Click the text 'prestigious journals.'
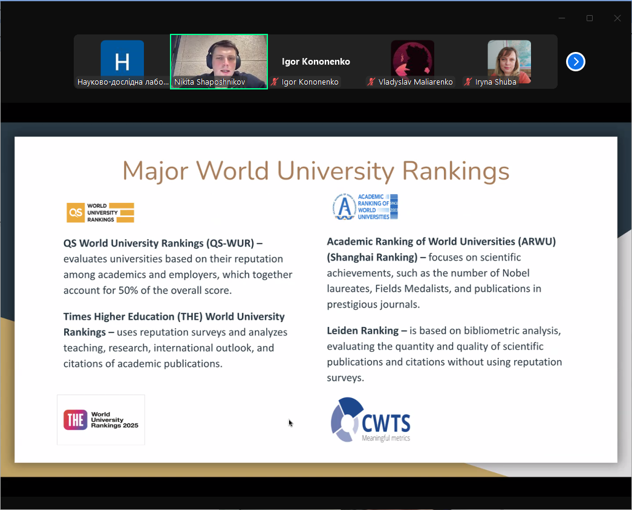Image resolution: width=632 pixels, height=510 pixels. (x=373, y=305)
